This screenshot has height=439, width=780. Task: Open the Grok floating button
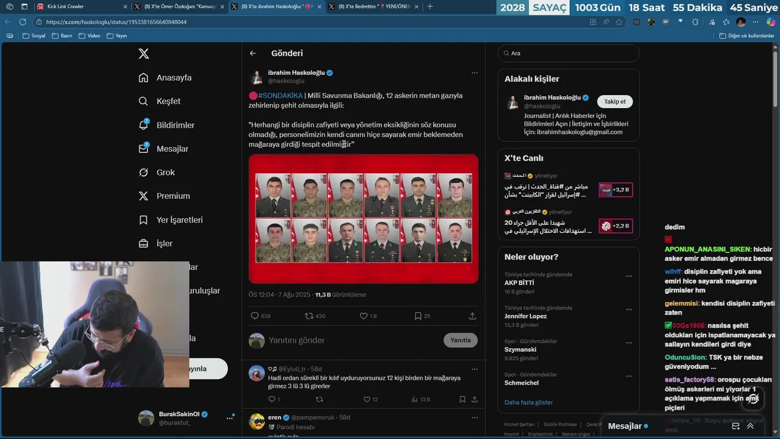click(753, 399)
